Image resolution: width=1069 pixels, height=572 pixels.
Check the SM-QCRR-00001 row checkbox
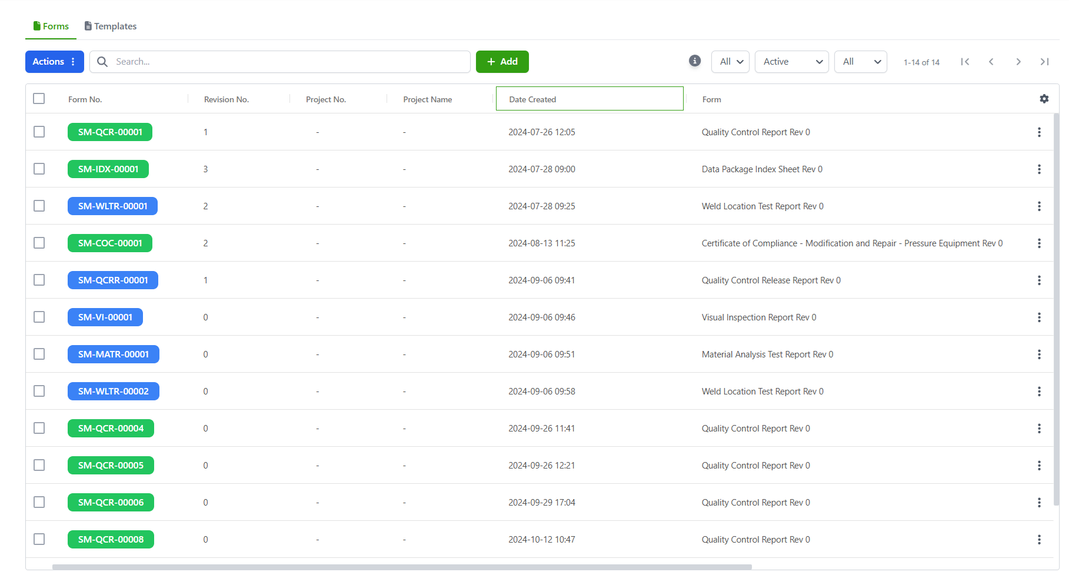(x=39, y=280)
